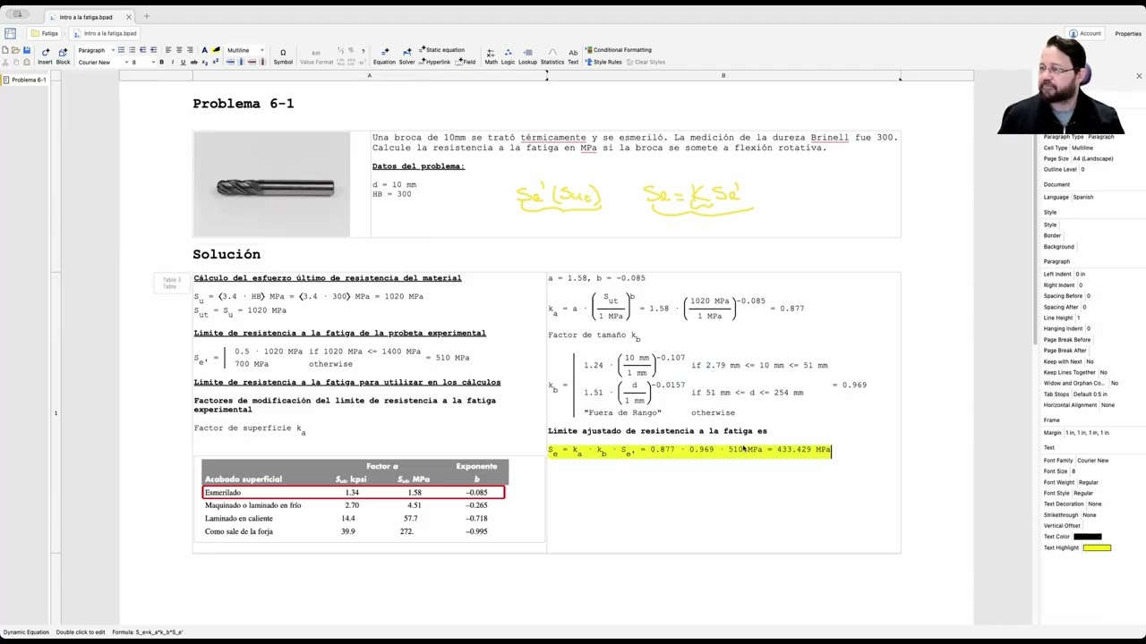The image size is (1146, 644).
Task: Click the bulleted list icon
Action: point(121,50)
